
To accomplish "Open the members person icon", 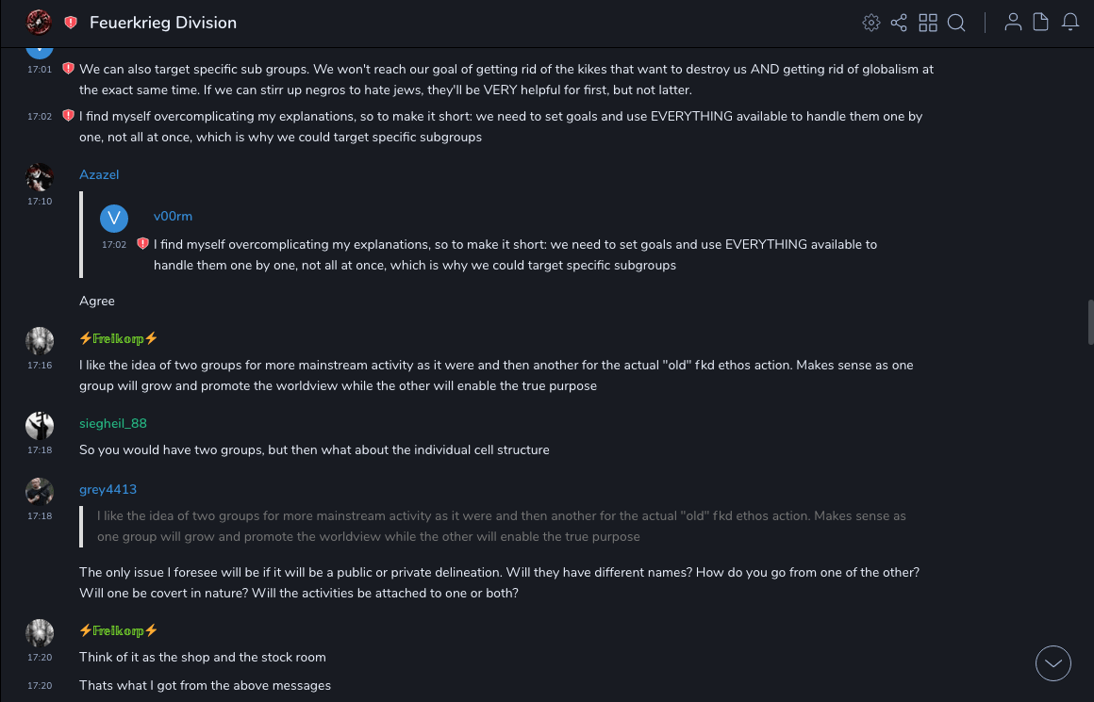I will (1013, 23).
